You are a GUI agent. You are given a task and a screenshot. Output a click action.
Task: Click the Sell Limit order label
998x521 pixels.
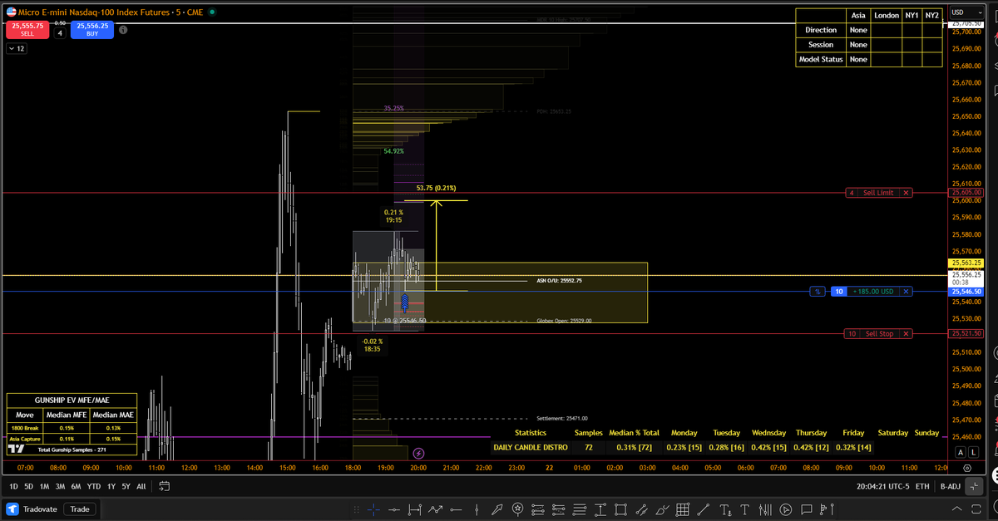(x=878, y=193)
